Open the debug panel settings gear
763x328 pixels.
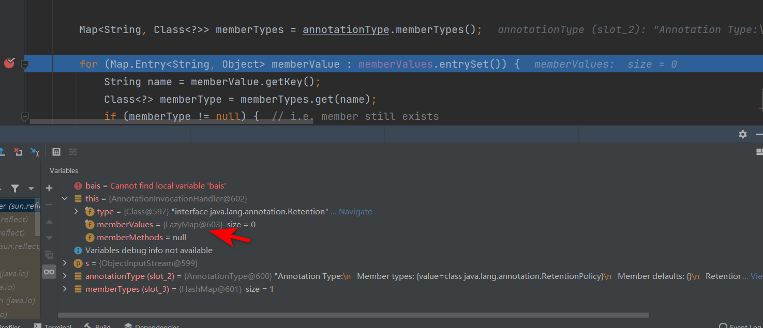(x=742, y=134)
